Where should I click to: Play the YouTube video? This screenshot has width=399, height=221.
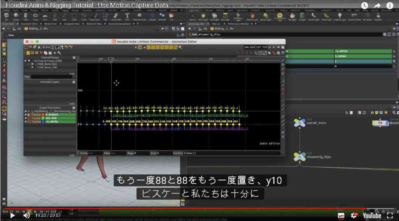(x=12, y=216)
